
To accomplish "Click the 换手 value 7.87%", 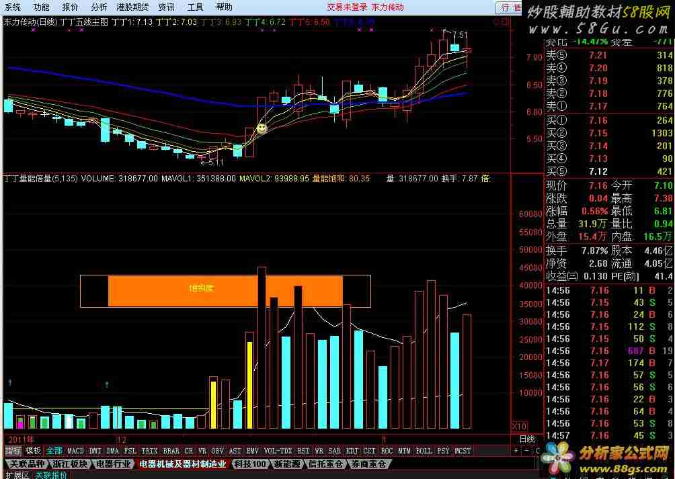I will click(594, 251).
